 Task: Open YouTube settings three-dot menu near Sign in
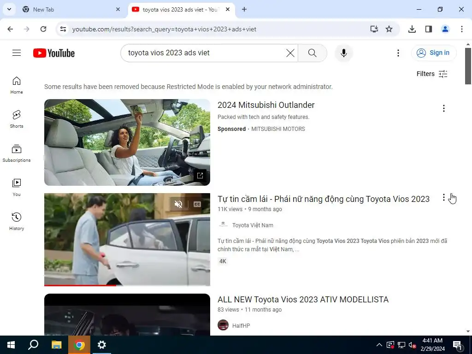398,53
